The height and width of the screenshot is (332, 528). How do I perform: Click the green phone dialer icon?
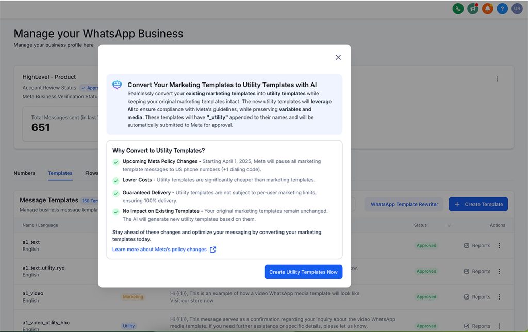tap(458, 9)
